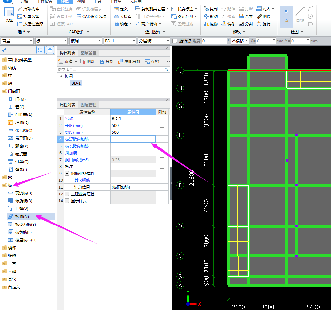Select the 分割 split tool

(246, 24)
